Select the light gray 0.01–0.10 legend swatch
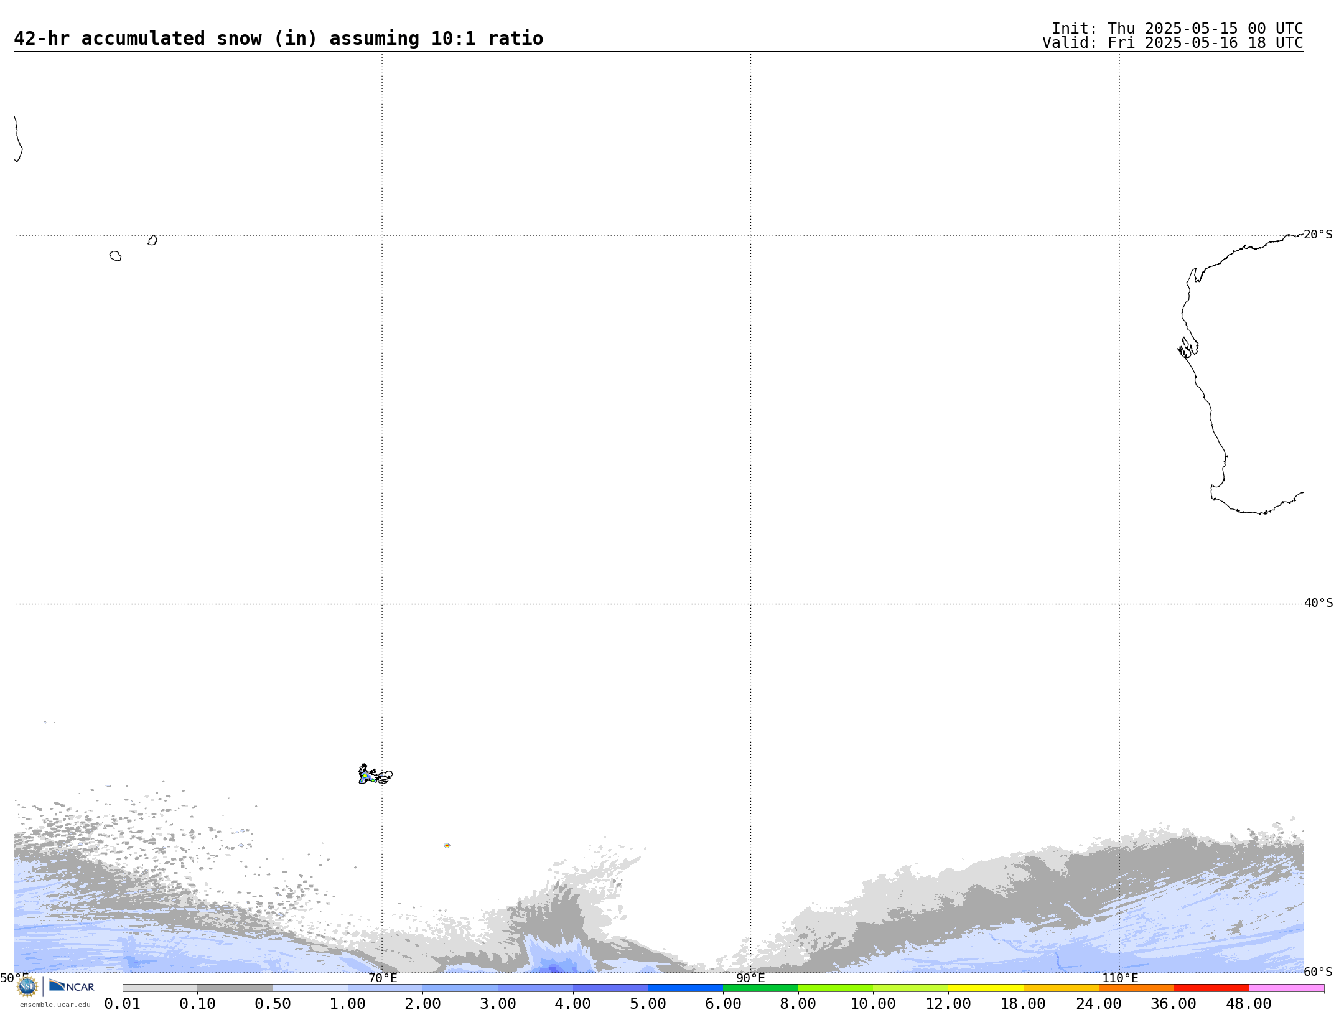1344x1012 pixels. click(160, 988)
